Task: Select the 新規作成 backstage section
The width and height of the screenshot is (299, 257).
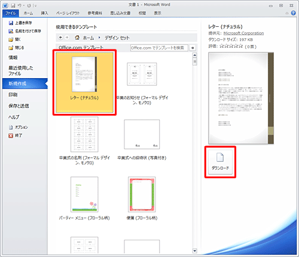Action: (x=25, y=83)
